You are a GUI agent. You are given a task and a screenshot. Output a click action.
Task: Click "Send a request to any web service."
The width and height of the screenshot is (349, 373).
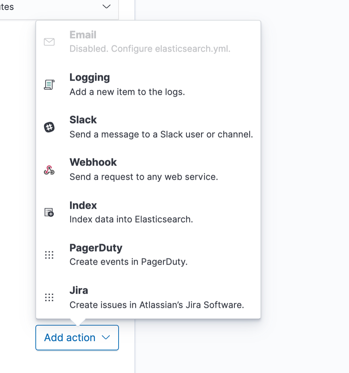click(144, 177)
